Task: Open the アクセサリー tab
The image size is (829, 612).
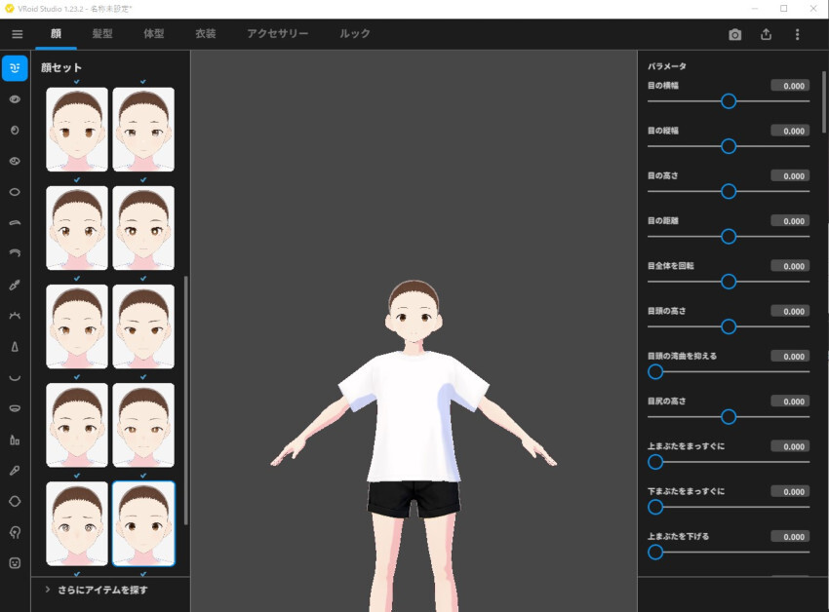Action: [x=277, y=33]
